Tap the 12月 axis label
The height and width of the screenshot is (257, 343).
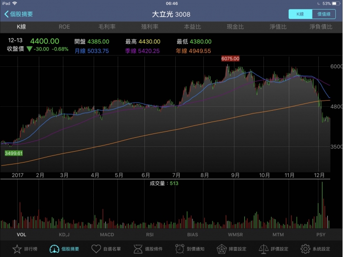pos(319,175)
